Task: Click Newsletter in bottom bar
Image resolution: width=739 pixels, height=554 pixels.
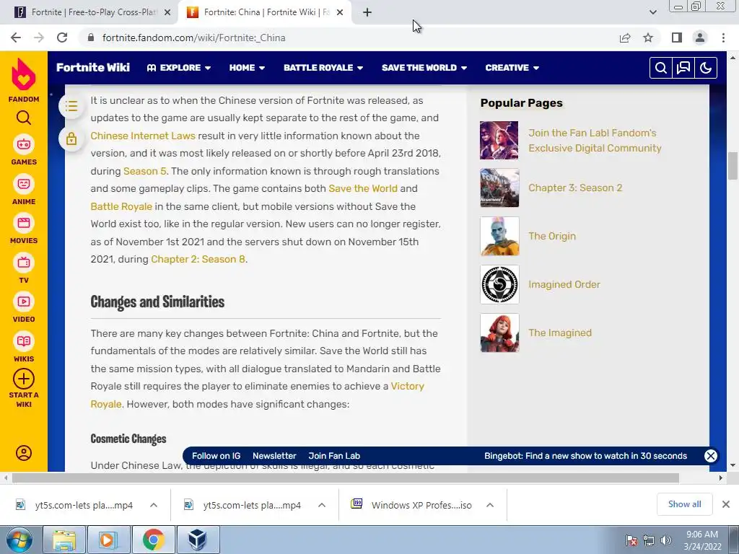Action: 274,456
